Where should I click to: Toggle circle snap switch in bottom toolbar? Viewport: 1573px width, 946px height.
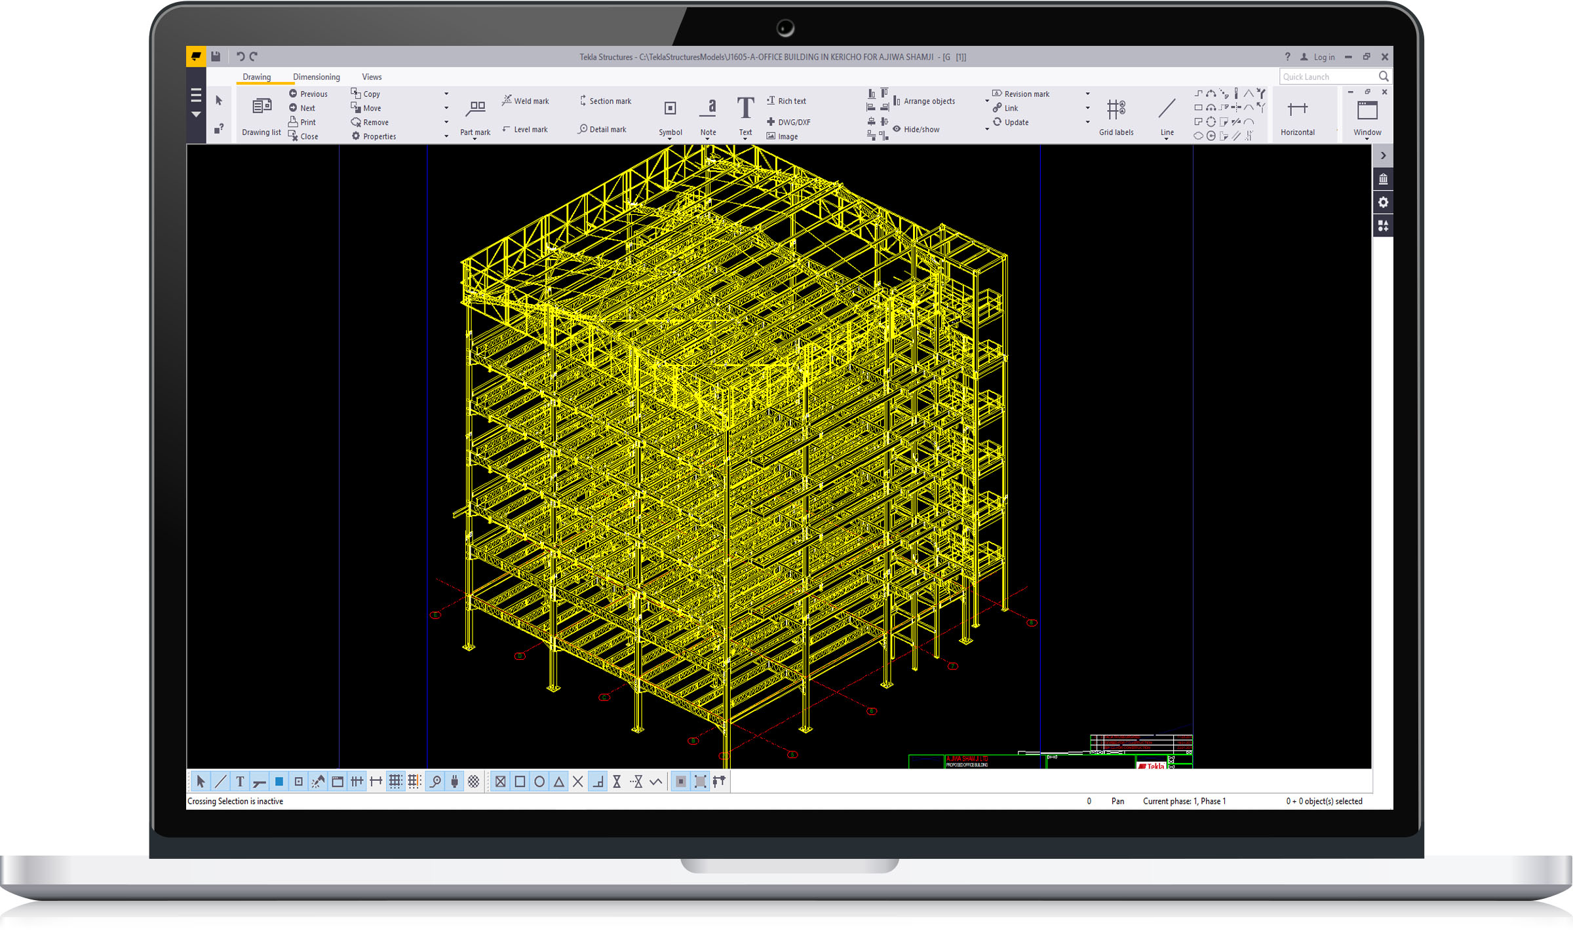click(539, 782)
